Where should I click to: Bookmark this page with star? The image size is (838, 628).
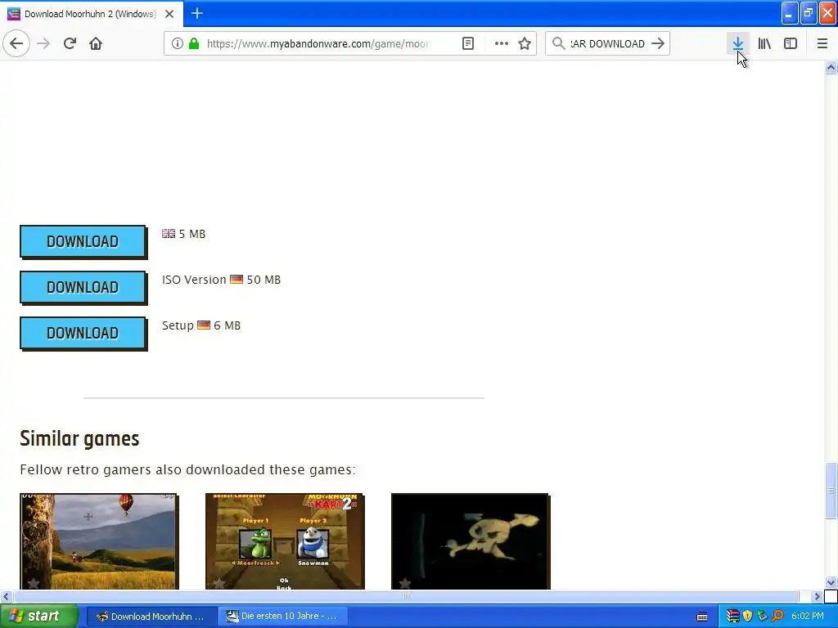point(525,43)
